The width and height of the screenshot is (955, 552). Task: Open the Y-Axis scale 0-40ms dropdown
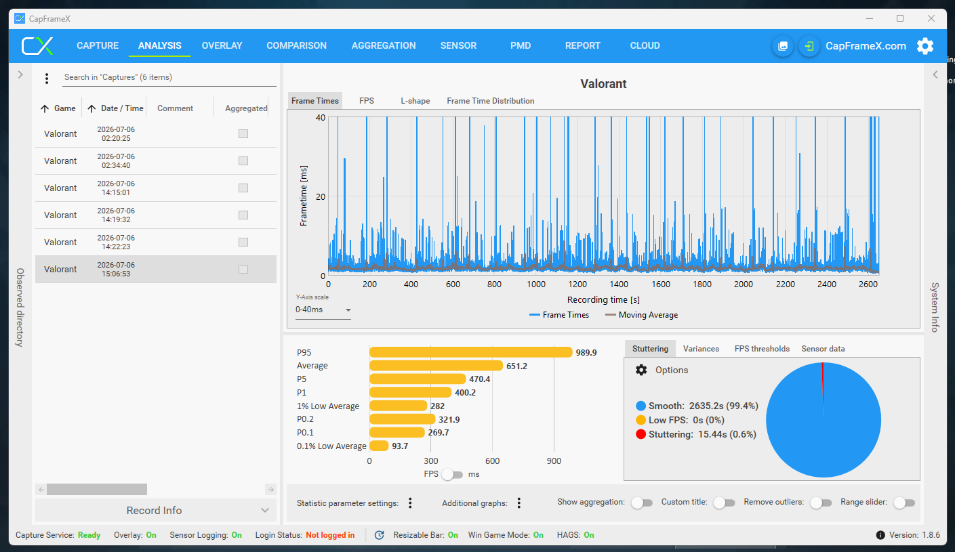(323, 310)
